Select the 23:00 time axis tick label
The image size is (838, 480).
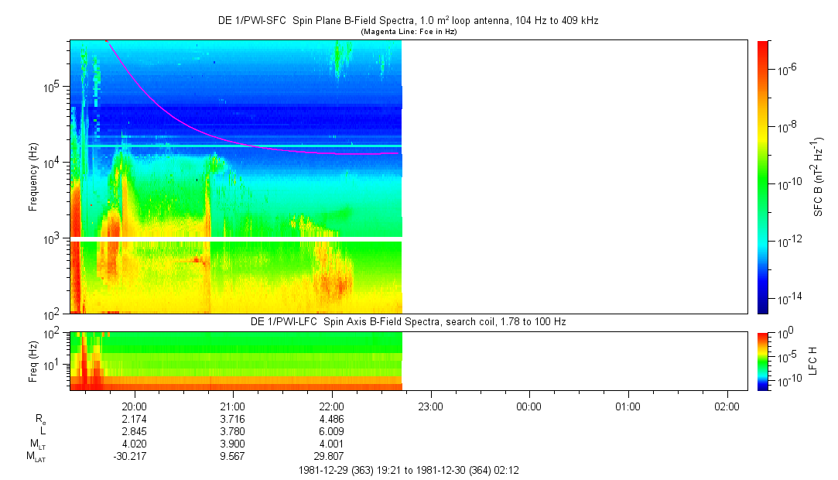(x=430, y=406)
